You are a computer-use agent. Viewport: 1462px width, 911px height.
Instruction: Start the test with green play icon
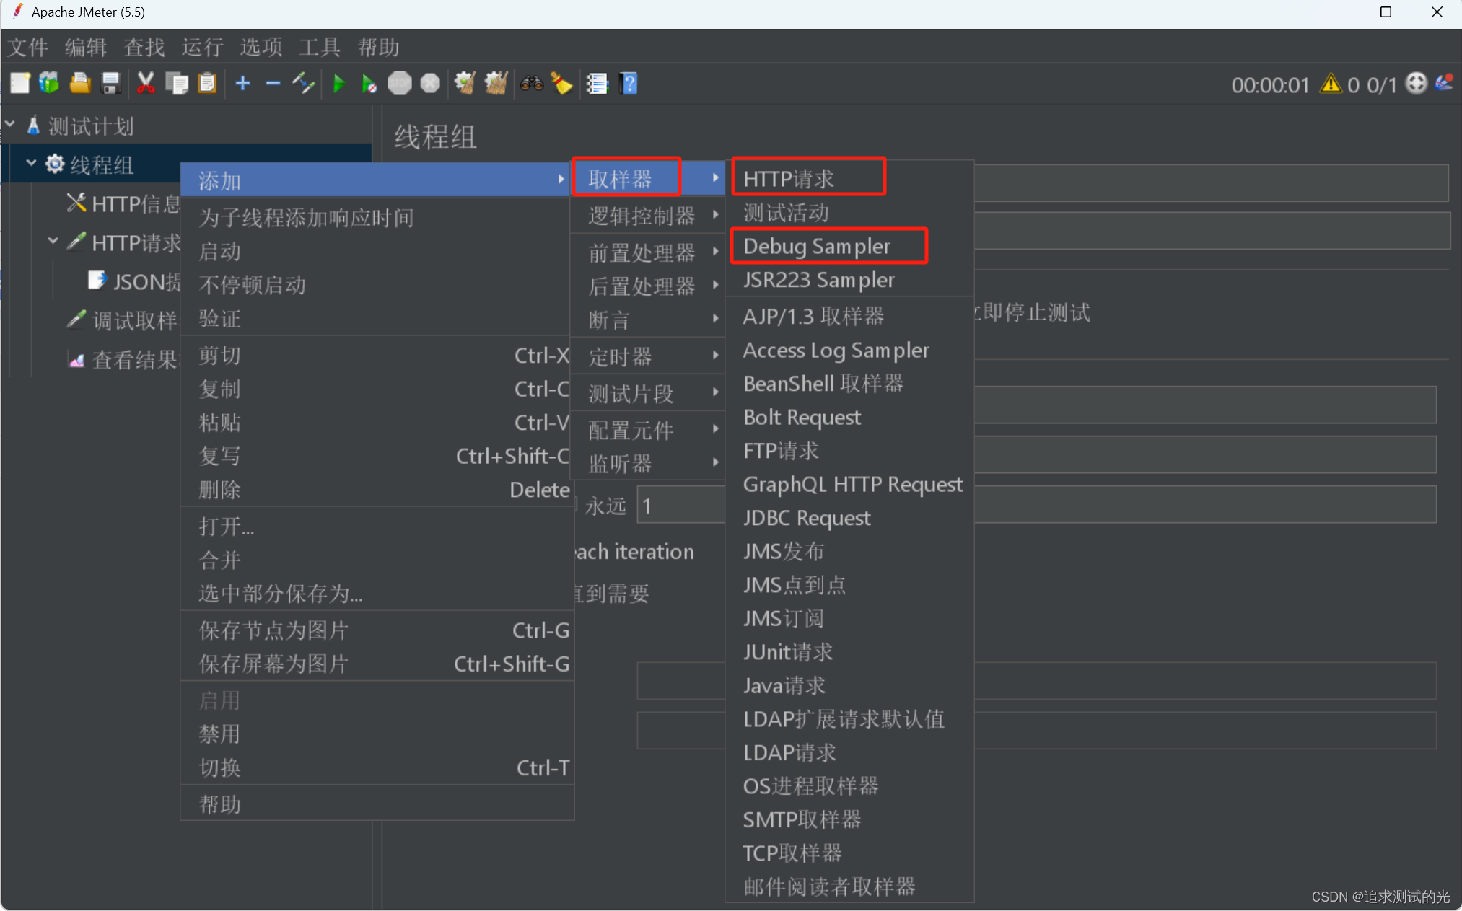pos(338,84)
